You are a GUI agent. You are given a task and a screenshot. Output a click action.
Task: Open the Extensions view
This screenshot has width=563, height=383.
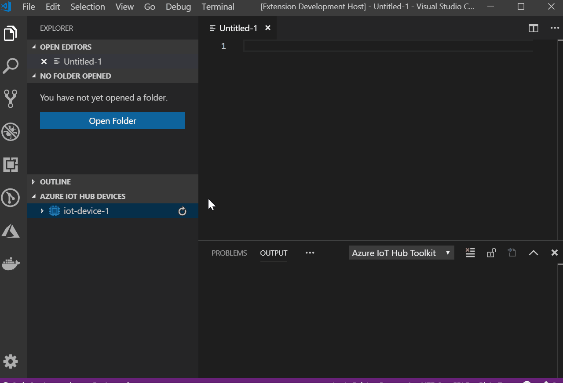click(x=11, y=165)
